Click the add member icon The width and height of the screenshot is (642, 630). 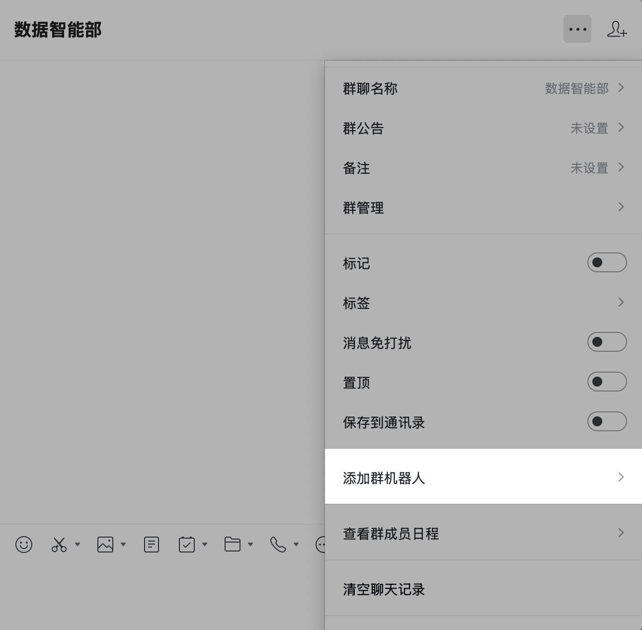[617, 29]
